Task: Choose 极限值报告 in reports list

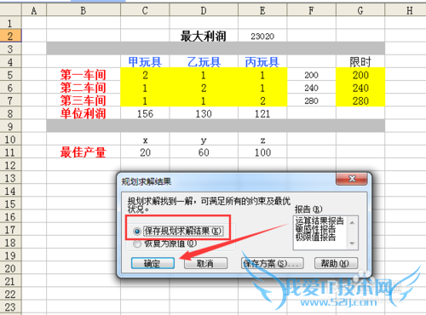Action: [x=315, y=237]
